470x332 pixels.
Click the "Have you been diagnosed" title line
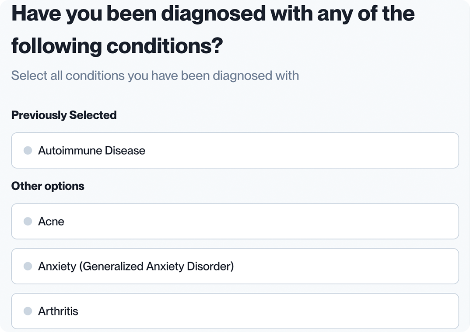[213, 14]
